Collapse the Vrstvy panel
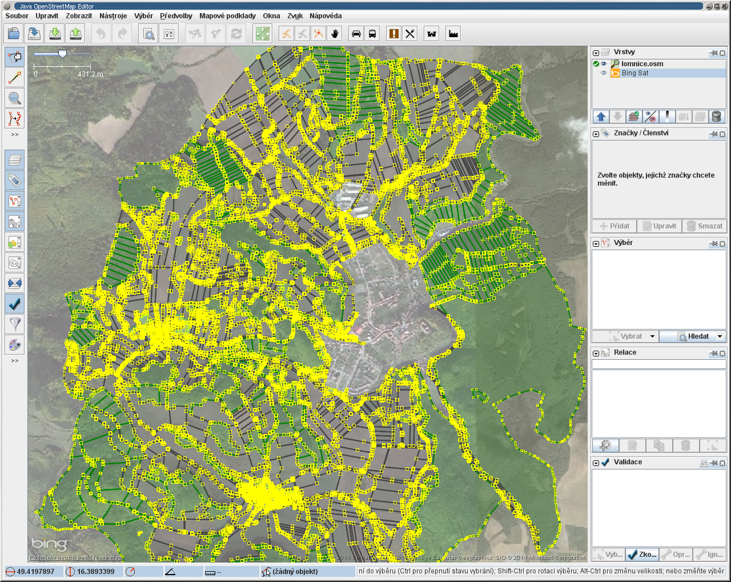Image resolution: width=731 pixels, height=582 pixels. [596, 53]
